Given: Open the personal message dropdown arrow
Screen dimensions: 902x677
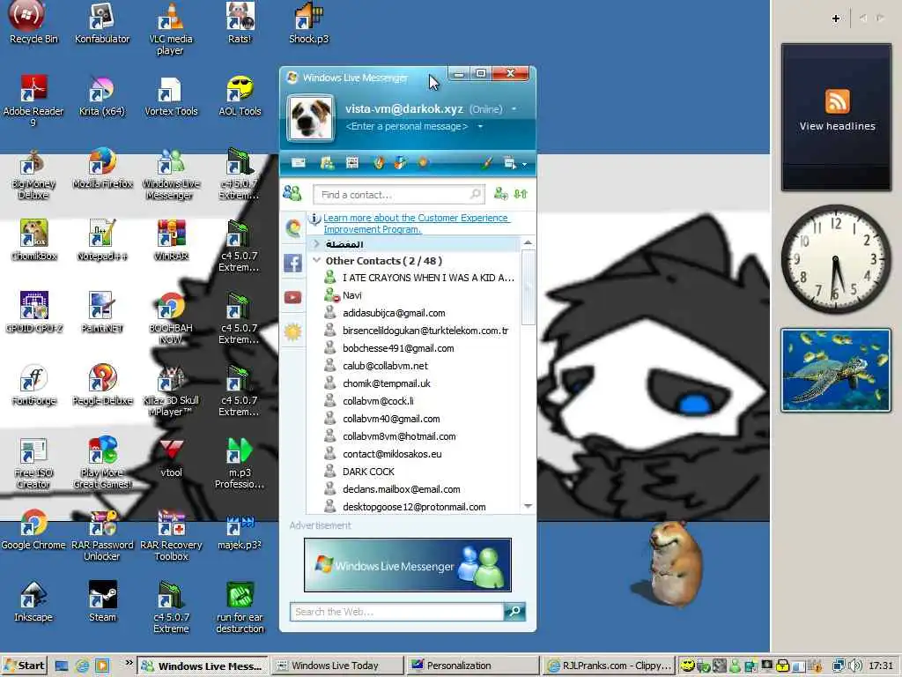Looking at the screenshot, I should pyautogui.click(x=480, y=126).
